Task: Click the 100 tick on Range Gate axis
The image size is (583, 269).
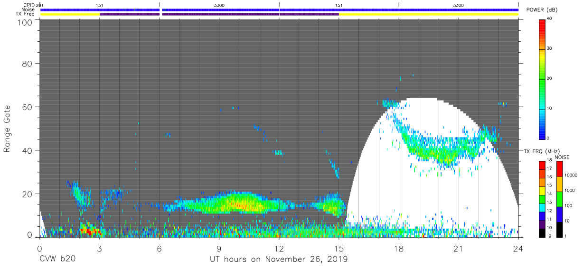Action: coord(26,22)
